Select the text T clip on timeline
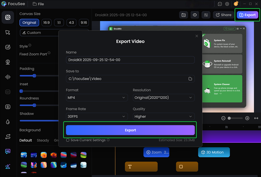Screen dimensions: 261x177 pos(141,167)
